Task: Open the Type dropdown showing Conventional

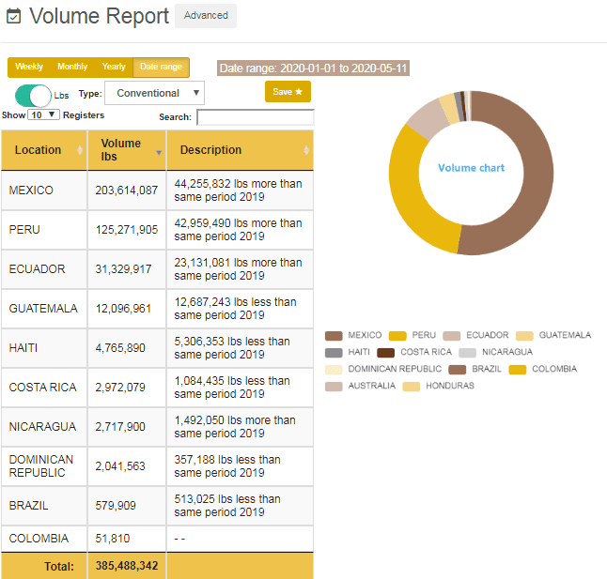Action: click(154, 93)
